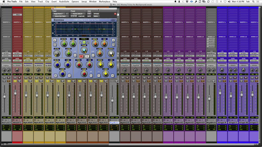Click the yellow HF gain knob

[x=106, y=73]
